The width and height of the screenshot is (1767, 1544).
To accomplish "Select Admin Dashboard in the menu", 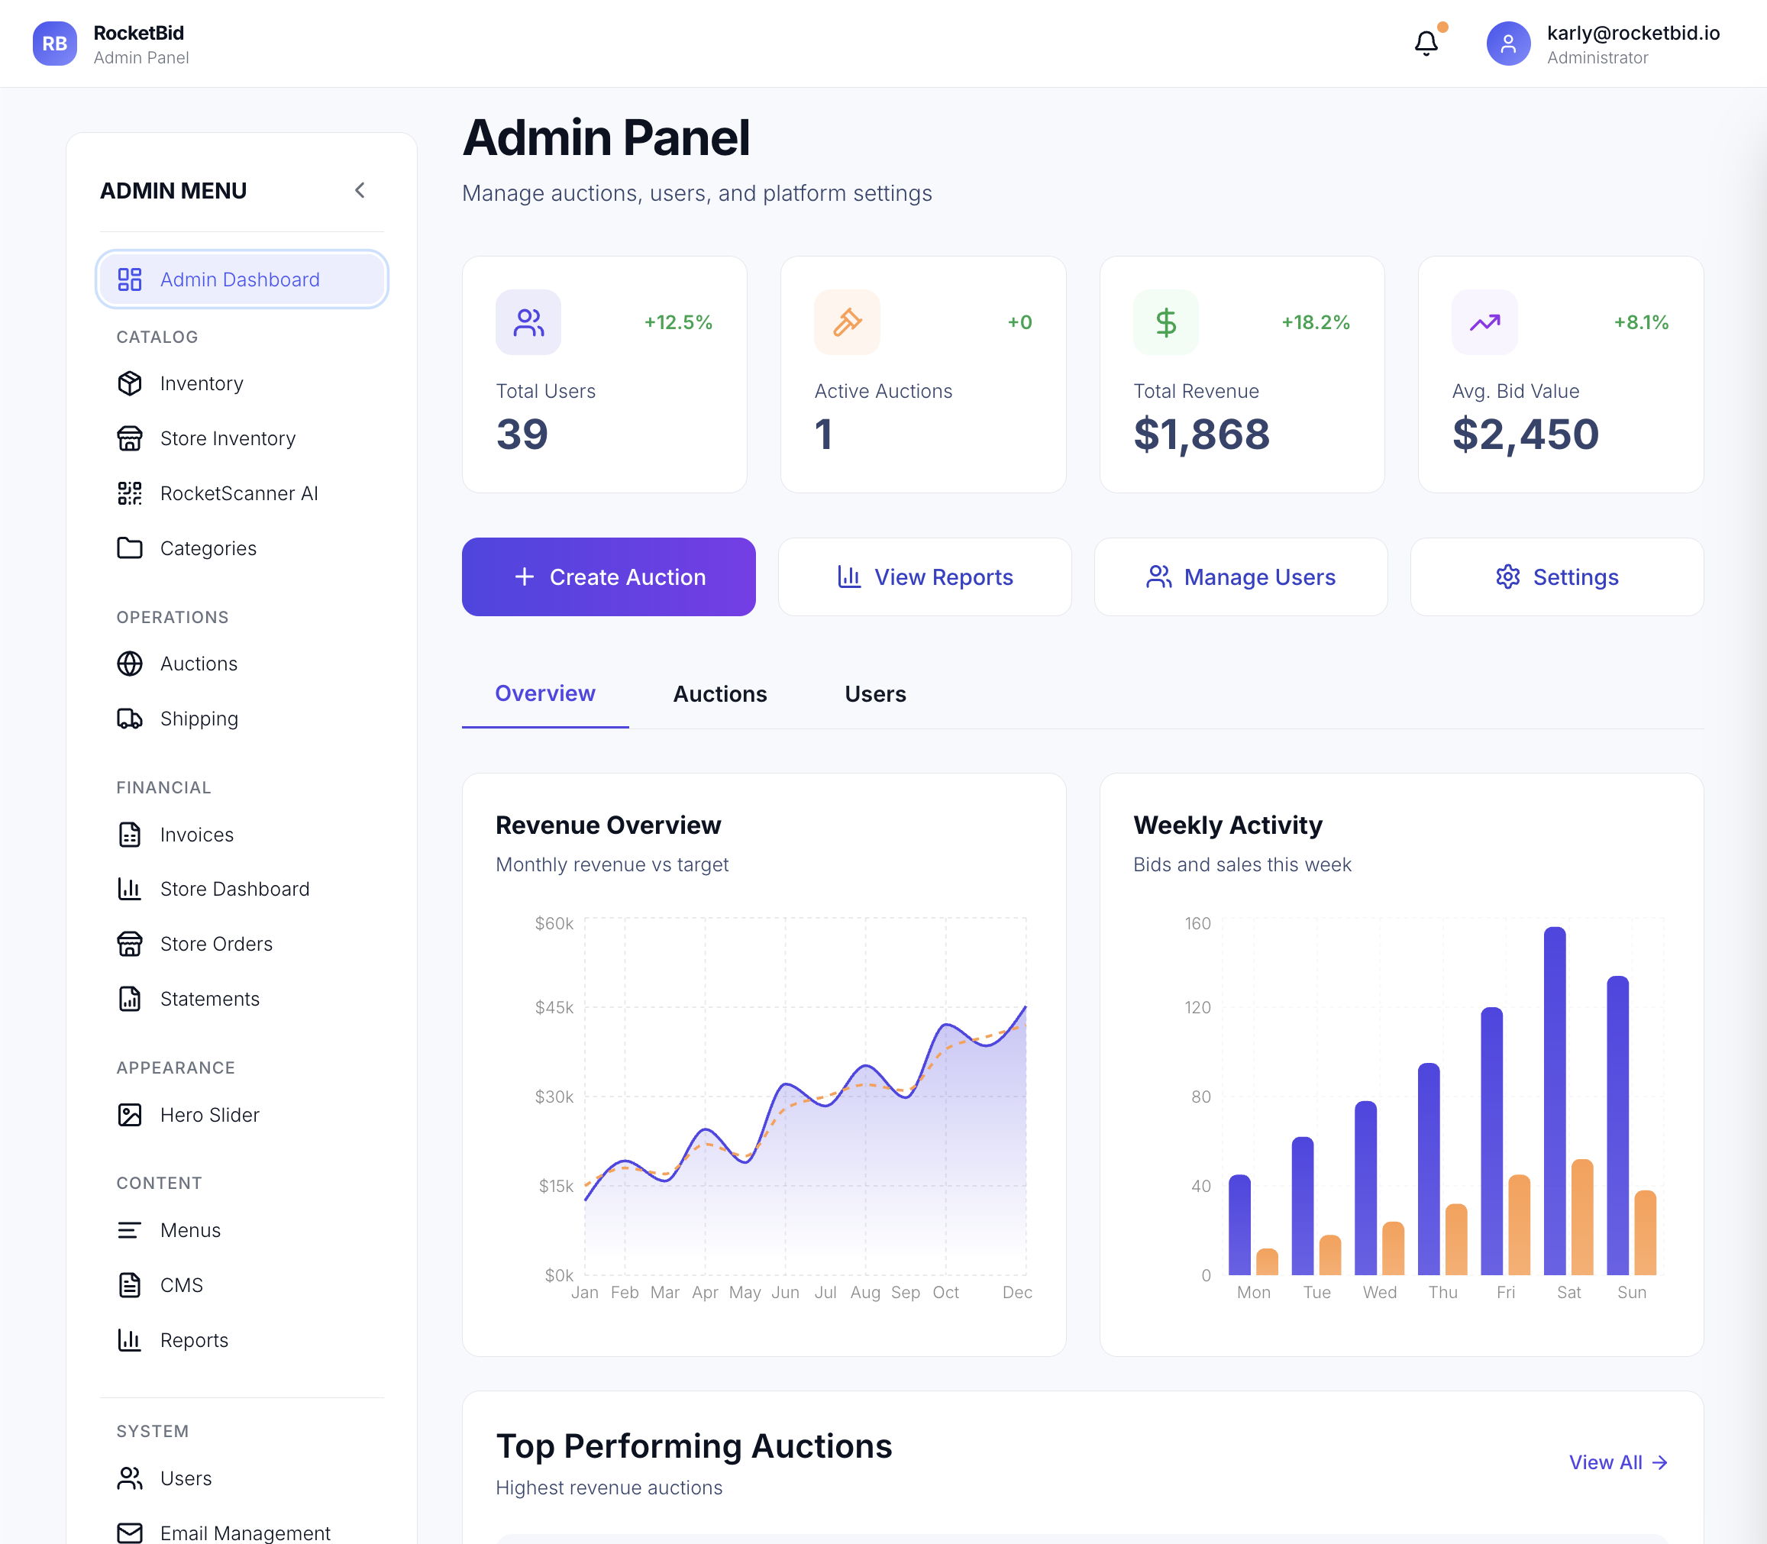I will point(239,279).
